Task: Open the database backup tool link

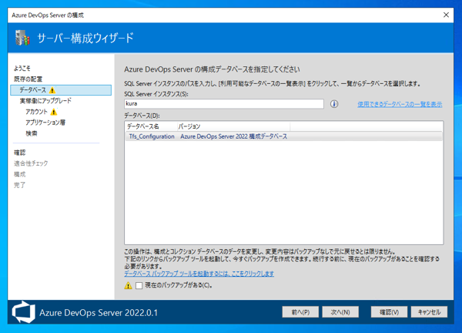Action: pyautogui.click(x=199, y=274)
